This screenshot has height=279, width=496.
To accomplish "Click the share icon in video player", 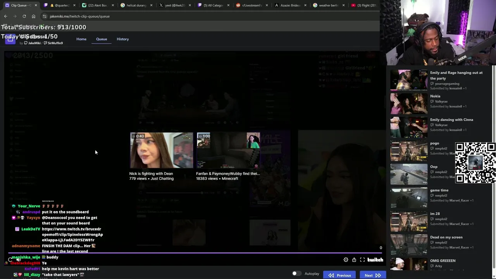I will (x=354, y=260).
